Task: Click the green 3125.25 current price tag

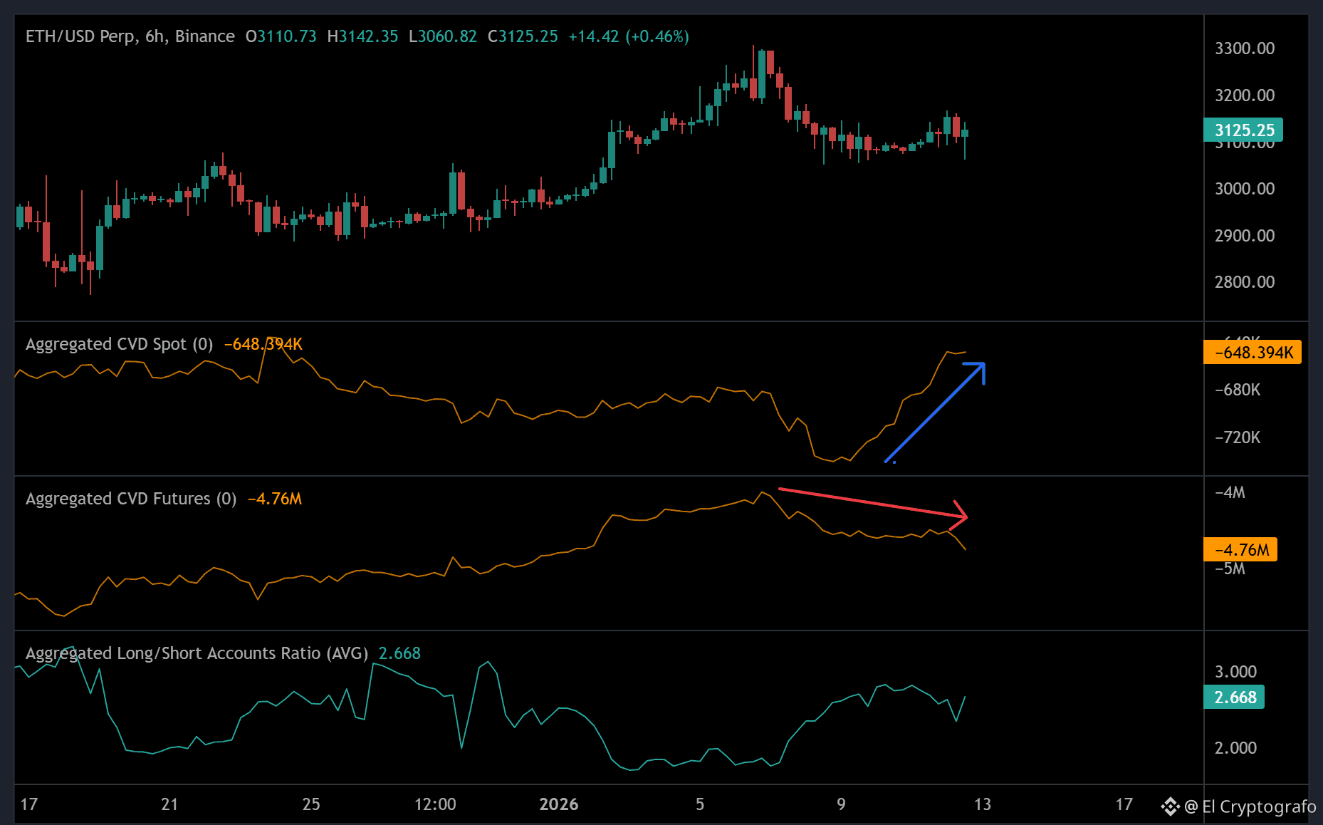Action: pos(1243,130)
